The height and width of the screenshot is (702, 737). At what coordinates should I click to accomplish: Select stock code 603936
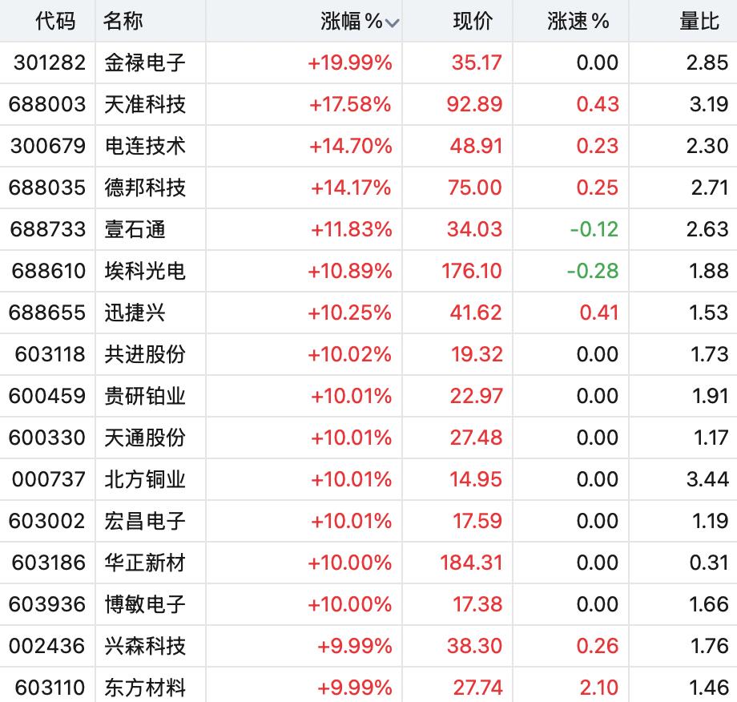47,605
